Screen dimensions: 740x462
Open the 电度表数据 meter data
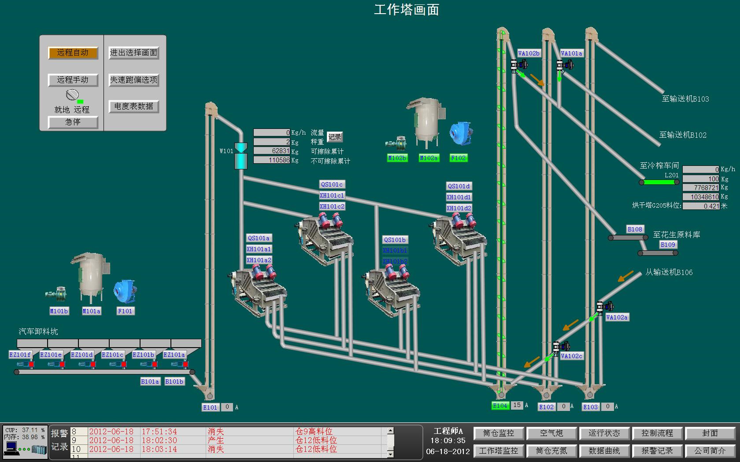pyautogui.click(x=133, y=106)
